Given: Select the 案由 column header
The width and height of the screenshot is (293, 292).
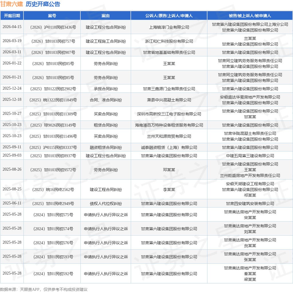Looking at the screenshot, I should point(106,16).
